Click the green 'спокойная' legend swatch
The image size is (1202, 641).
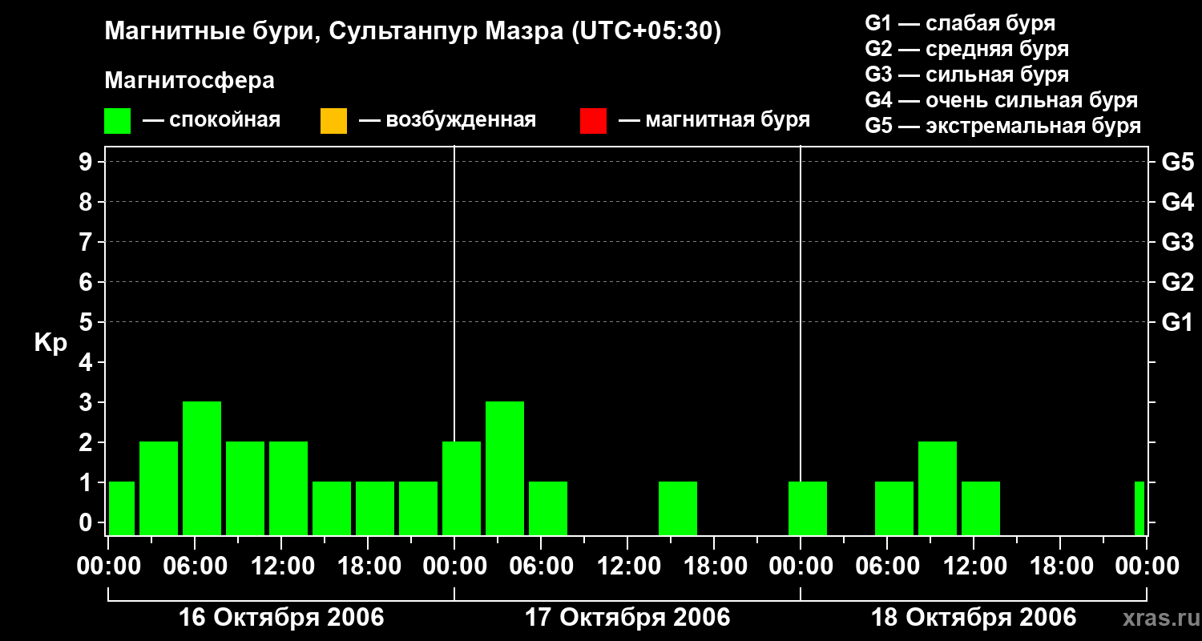[118, 120]
